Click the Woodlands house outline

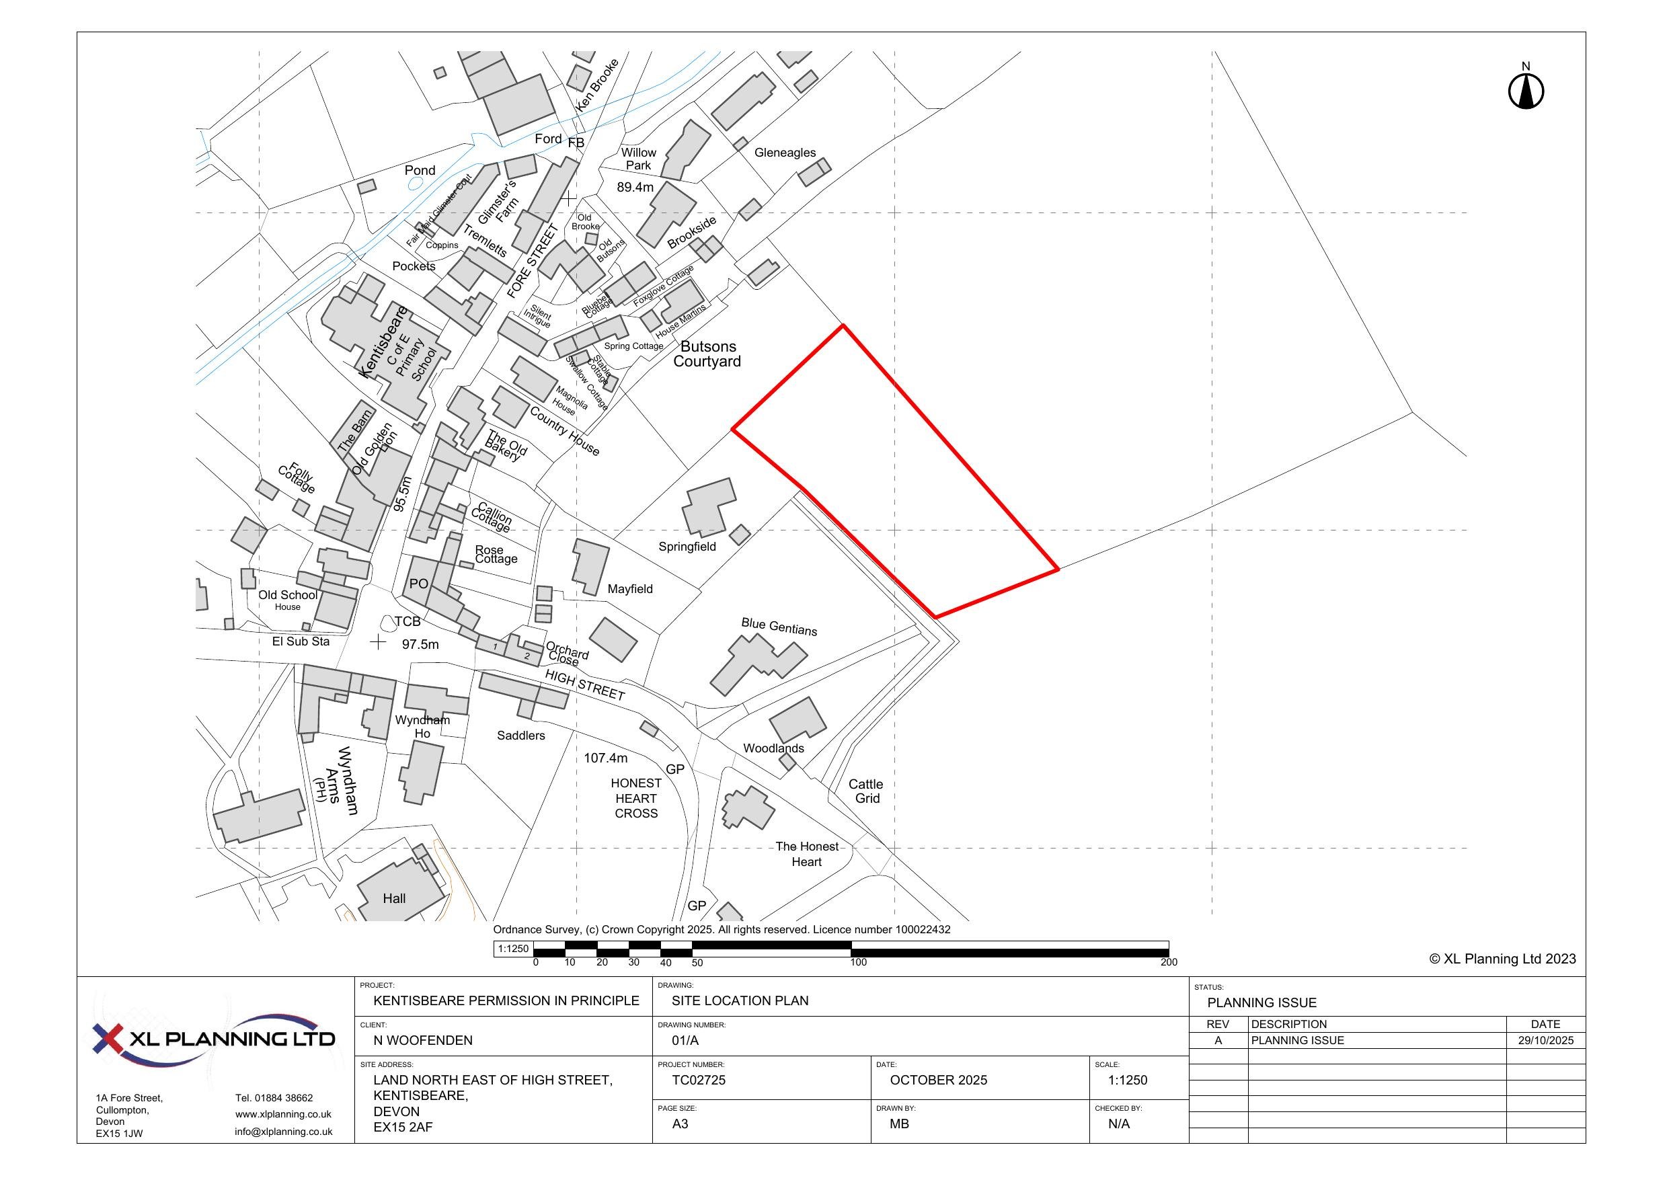tap(798, 720)
